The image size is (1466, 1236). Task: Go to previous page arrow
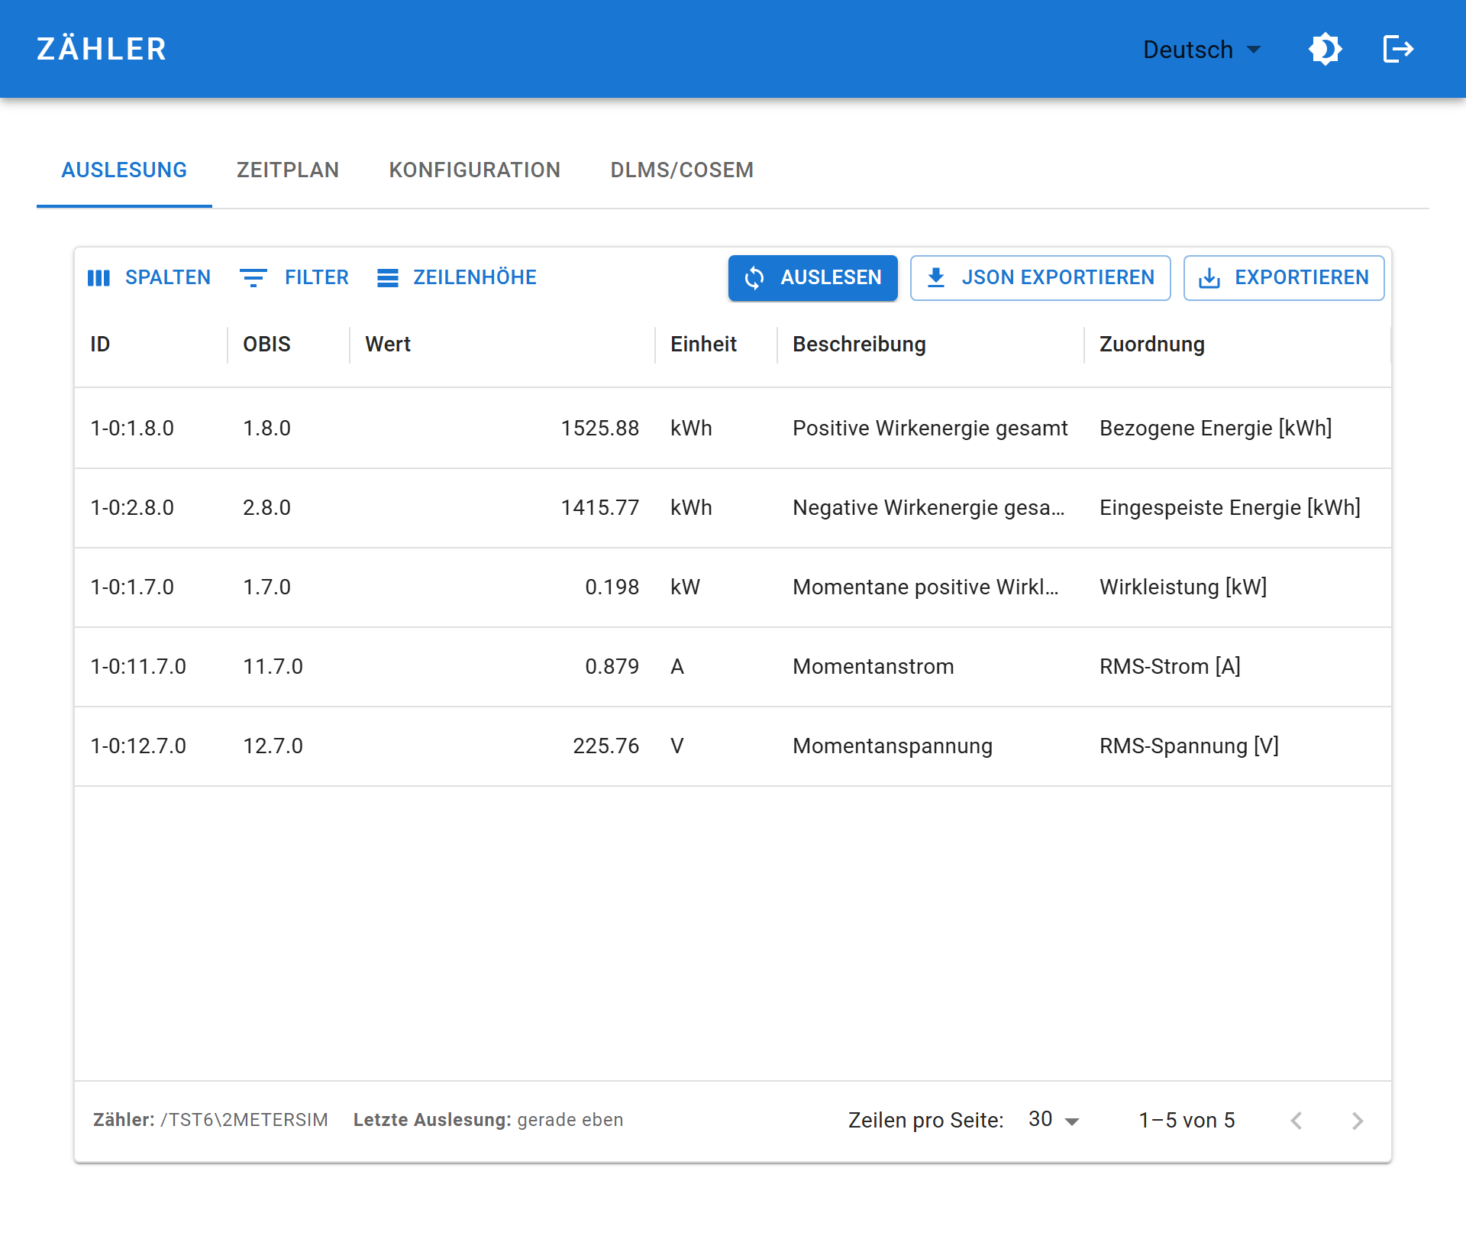tap(1296, 1121)
